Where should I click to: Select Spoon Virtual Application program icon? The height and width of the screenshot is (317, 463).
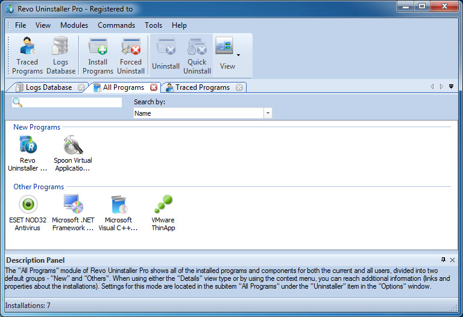pyautogui.click(x=72, y=153)
